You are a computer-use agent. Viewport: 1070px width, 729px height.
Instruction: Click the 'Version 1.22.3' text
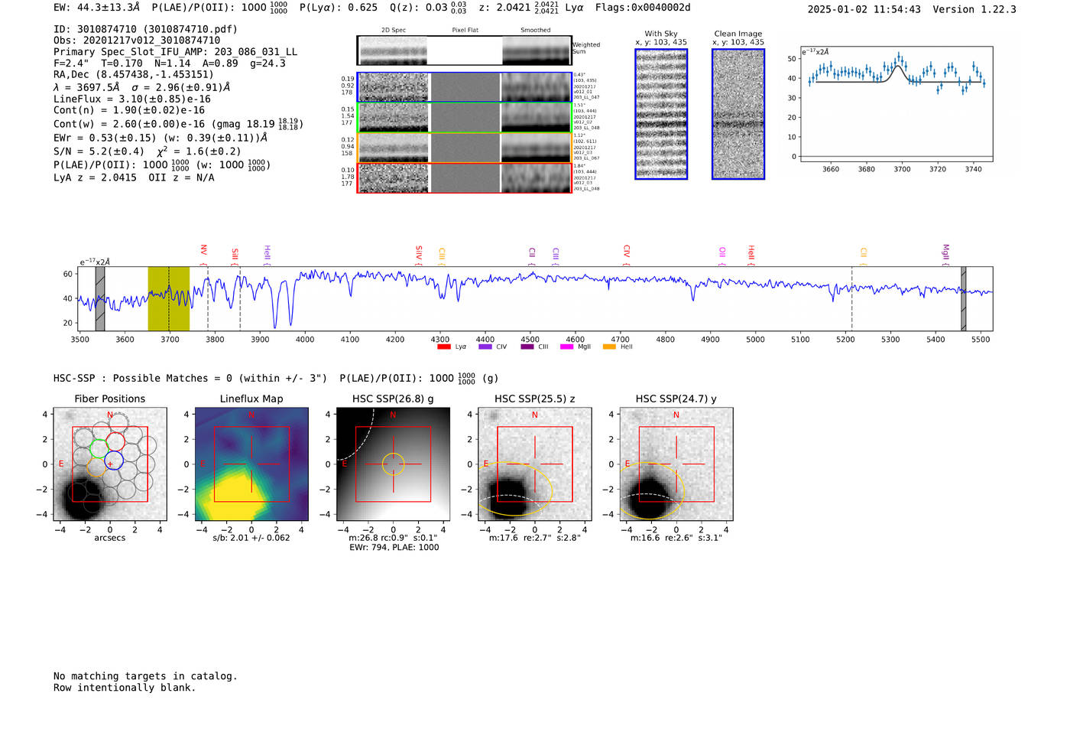pos(974,9)
